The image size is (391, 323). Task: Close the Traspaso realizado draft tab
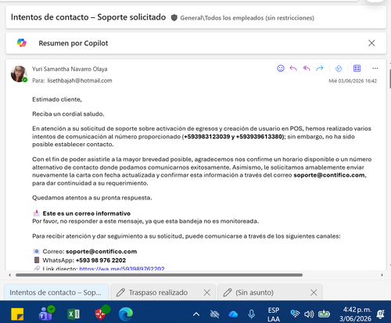[x=207, y=292]
